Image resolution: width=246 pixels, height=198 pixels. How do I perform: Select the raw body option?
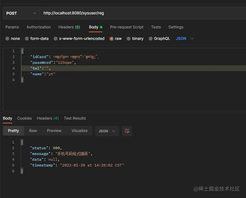click(116, 39)
